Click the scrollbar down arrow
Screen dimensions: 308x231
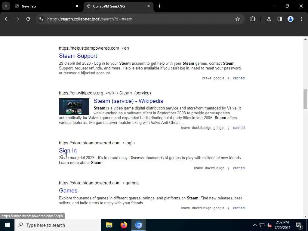point(305,216)
